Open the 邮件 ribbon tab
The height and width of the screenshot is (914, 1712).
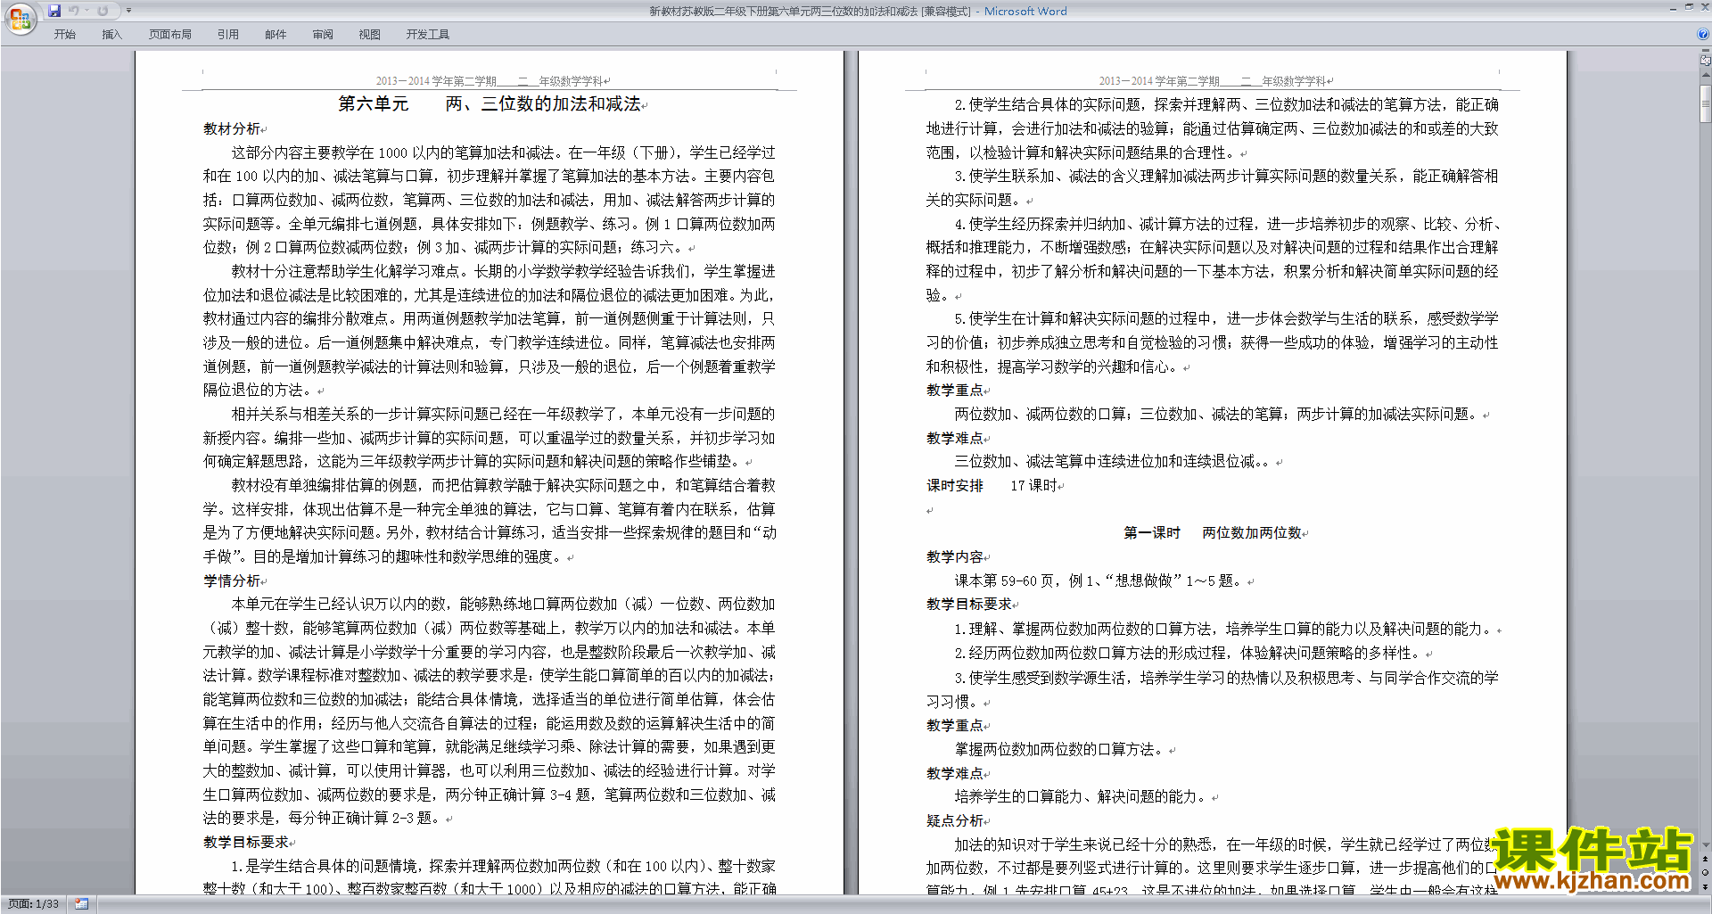point(276,35)
